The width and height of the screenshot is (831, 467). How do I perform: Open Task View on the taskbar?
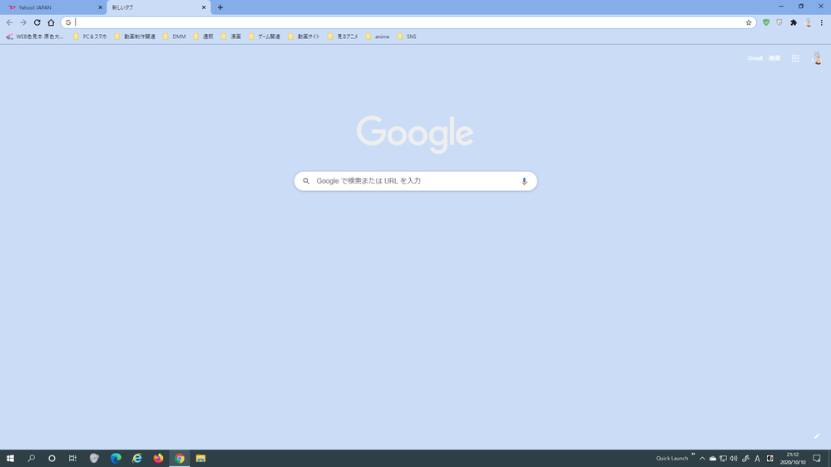[x=72, y=458]
